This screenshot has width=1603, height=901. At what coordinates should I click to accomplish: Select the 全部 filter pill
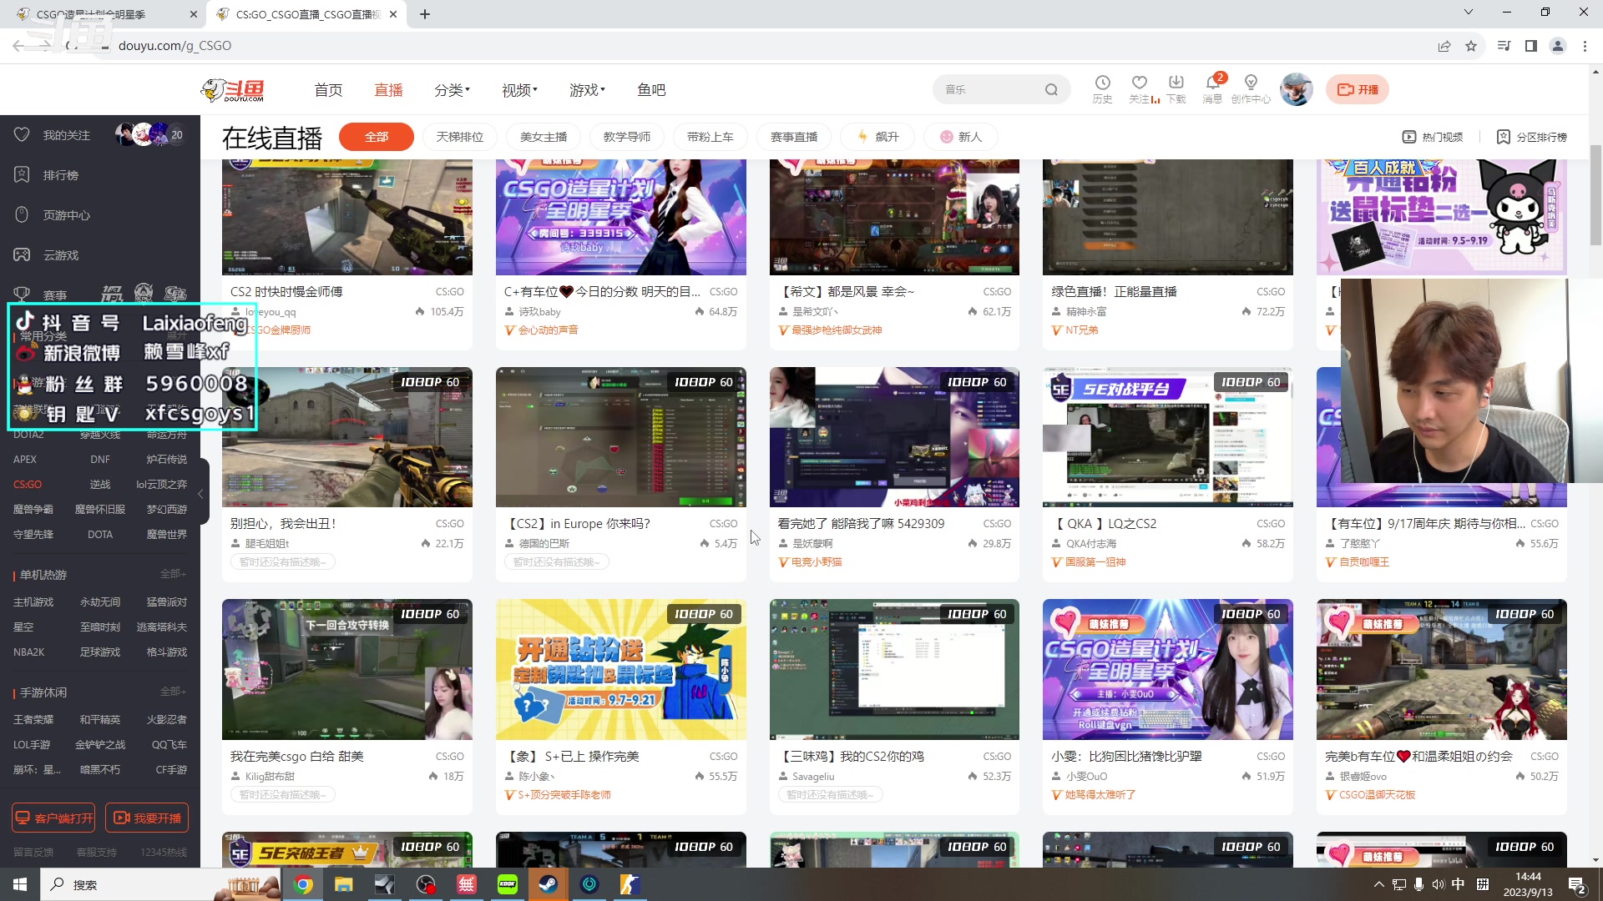point(377,137)
